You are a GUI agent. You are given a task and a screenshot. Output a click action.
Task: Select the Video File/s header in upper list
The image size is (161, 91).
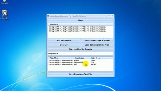click(x=77, y=25)
